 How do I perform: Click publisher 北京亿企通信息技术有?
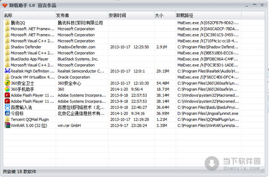[x=81, y=113]
